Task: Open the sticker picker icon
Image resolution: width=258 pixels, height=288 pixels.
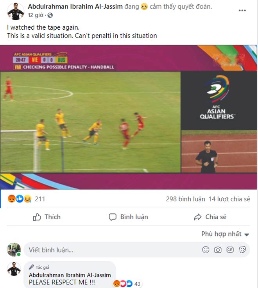Action: 242,250
